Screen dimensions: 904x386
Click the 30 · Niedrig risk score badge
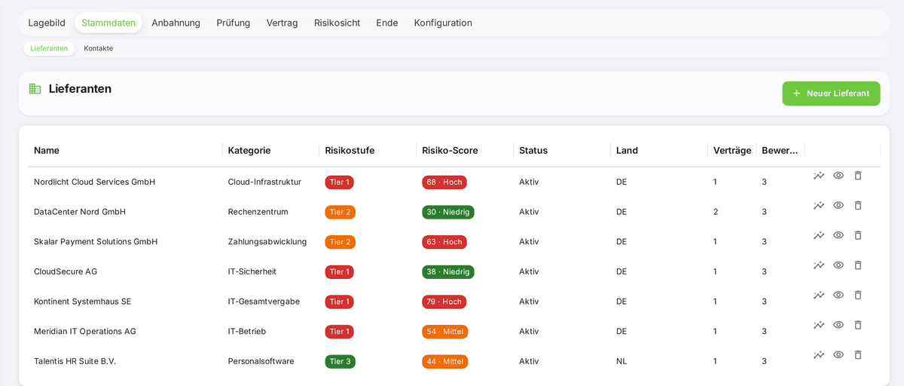tap(448, 212)
